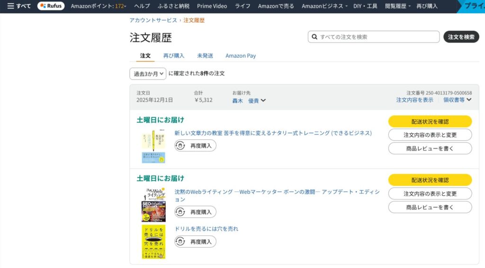Expand the recipient 森木 優貴 address dropdown
Screen dimensions: 485x268
tap(249, 101)
